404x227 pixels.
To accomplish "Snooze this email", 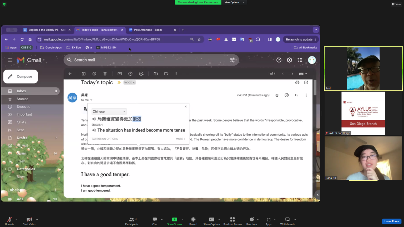I will [x=130, y=74].
